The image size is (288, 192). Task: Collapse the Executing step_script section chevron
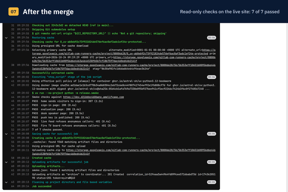pyautogui.click(x=6, y=77)
